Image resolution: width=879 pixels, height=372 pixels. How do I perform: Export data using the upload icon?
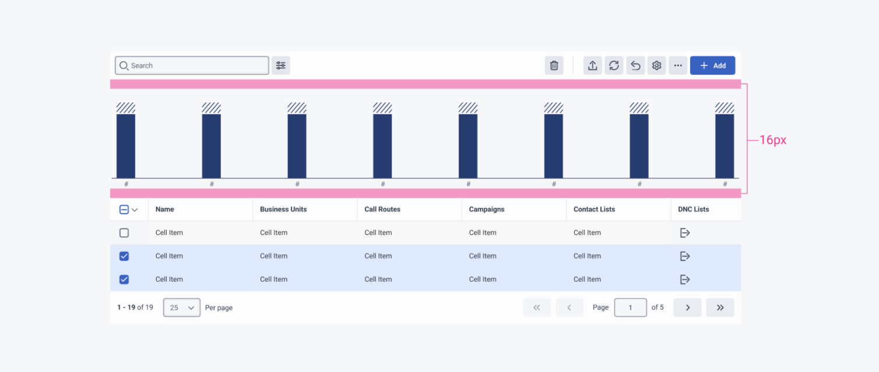pos(593,65)
